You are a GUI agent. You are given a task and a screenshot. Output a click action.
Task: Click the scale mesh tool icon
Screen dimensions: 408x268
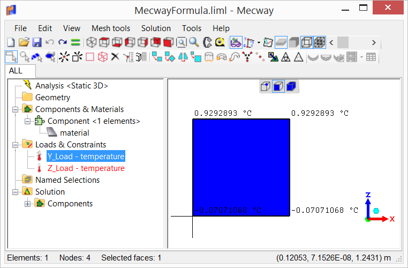point(195,57)
